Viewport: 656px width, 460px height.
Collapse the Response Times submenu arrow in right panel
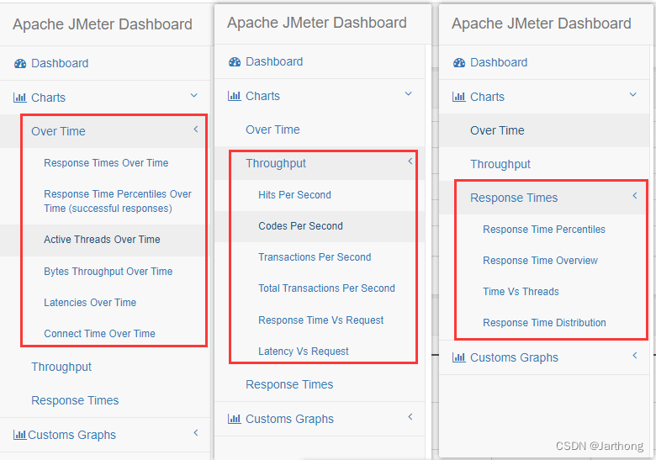pos(635,195)
